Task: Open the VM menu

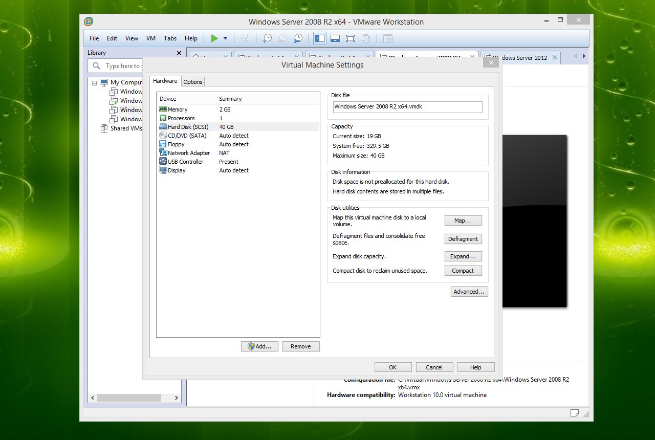Action: (x=151, y=38)
